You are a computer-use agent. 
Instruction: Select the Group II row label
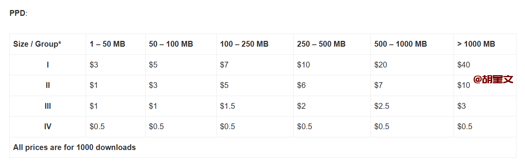(48, 85)
